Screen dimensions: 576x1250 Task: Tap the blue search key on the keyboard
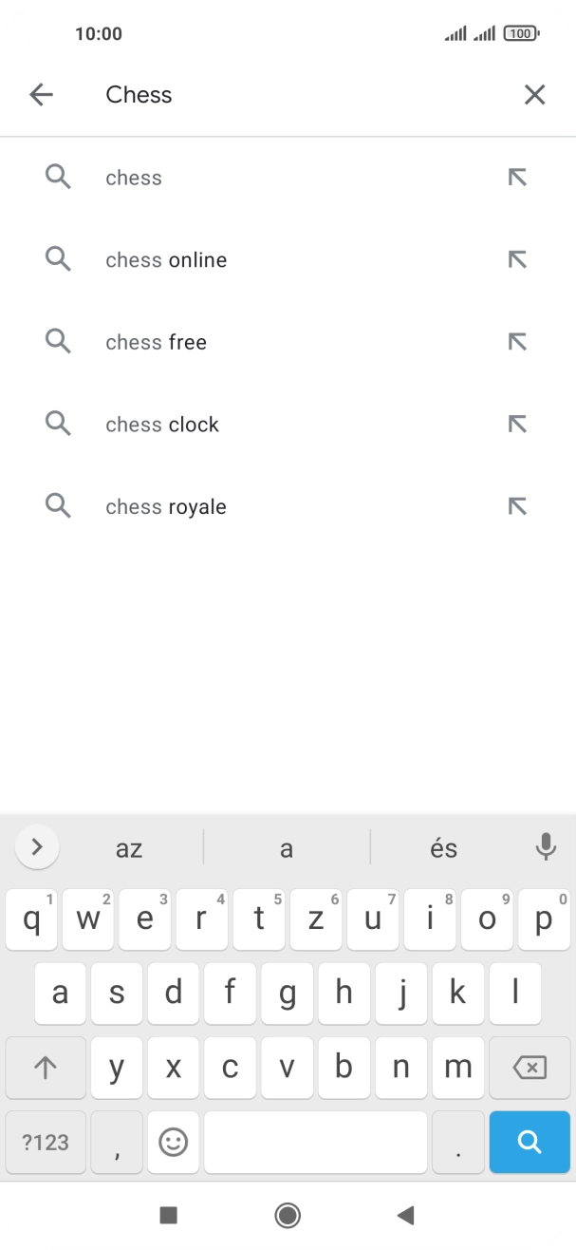(529, 1142)
